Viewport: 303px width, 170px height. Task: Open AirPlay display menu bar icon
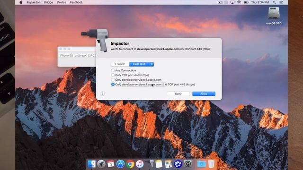click(232, 2)
